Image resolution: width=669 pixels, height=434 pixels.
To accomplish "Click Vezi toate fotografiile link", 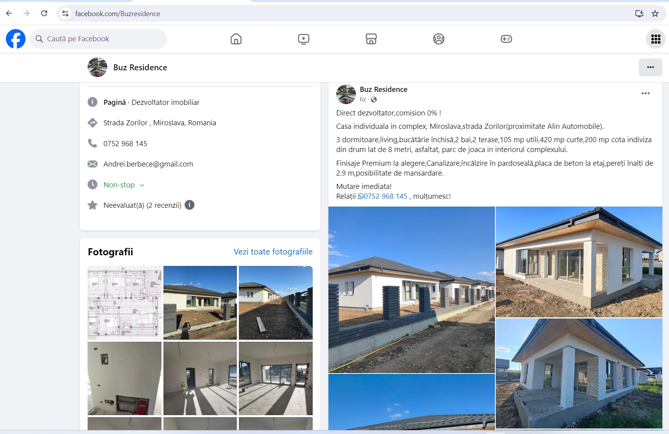I will pyautogui.click(x=273, y=252).
